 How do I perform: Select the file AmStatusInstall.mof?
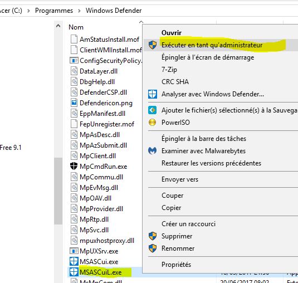pos(109,40)
